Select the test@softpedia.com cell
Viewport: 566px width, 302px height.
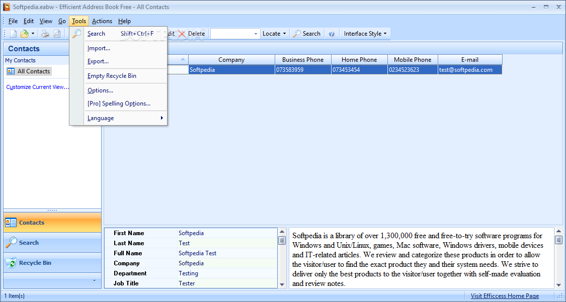coord(470,70)
